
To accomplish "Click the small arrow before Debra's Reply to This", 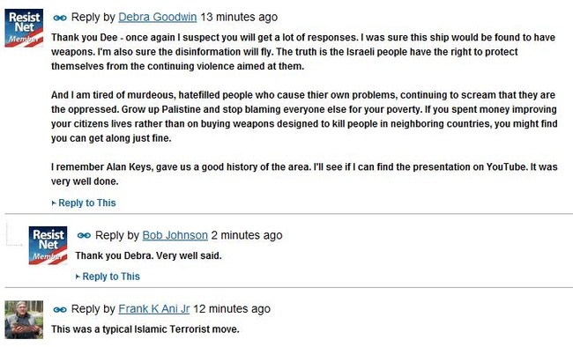I will [54, 203].
